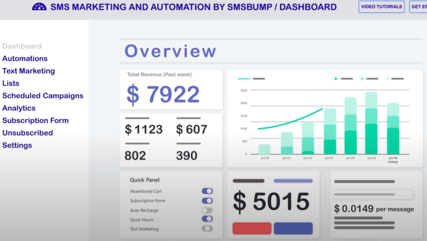Open the Automations menu item
The height and width of the screenshot is (241, 427).
pos(25,58)
